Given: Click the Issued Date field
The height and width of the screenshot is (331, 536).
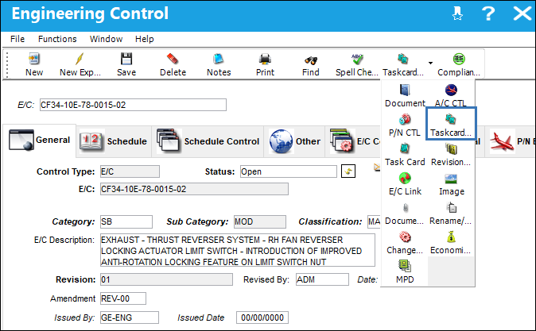Looking at the screenshot, I should (x=262, y=318).
